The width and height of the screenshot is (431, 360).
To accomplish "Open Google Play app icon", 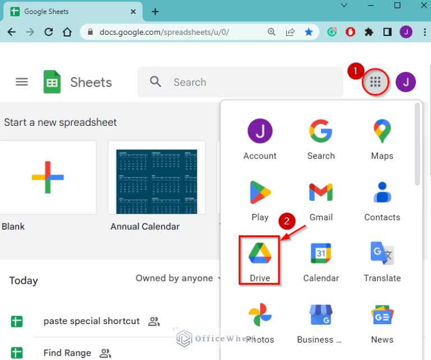I will [260, 198].
